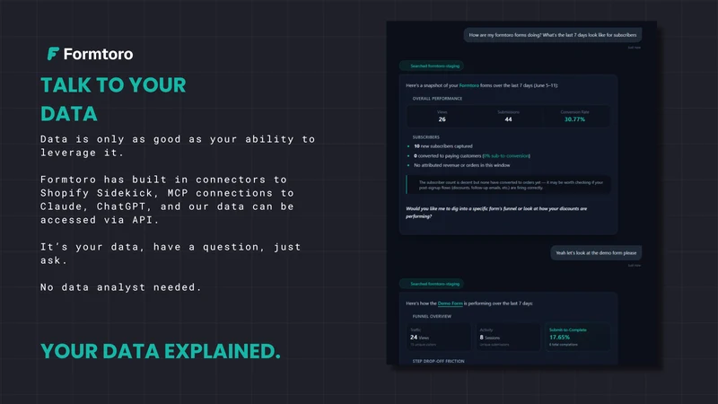The image size is (718, 404).
Task: Select the Submit-to-Complete card showing 17.65%
Action: (577, 337)
